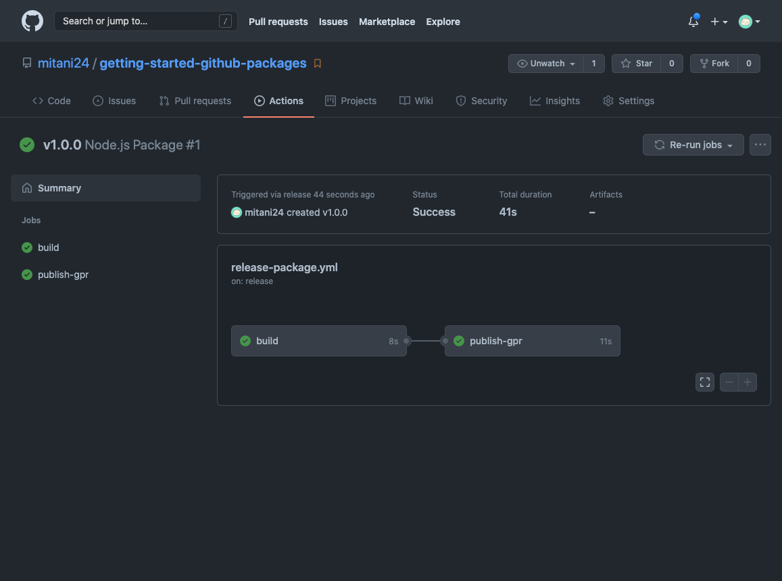Open the user avatar menu
This screenshot has width=782, height=581.
[749, 22]
